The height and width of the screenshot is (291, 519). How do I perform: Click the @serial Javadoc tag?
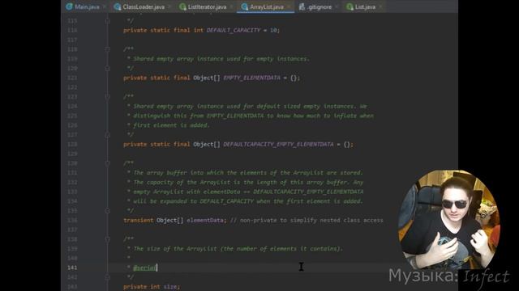(x=144, y=268)
